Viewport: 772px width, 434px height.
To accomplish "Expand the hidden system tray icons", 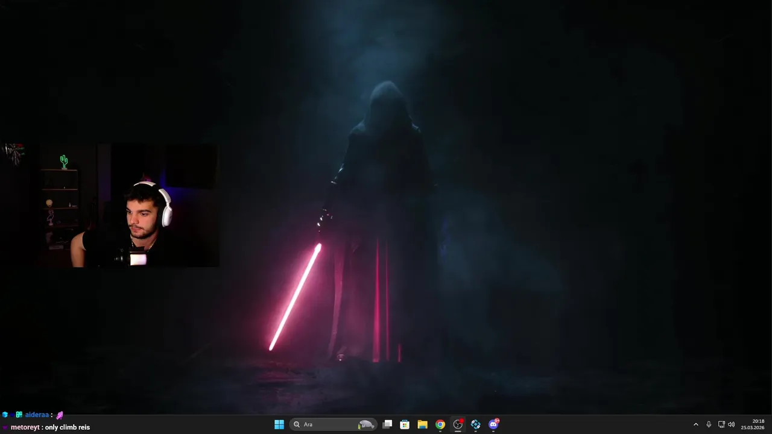I will tap(695, 424).
